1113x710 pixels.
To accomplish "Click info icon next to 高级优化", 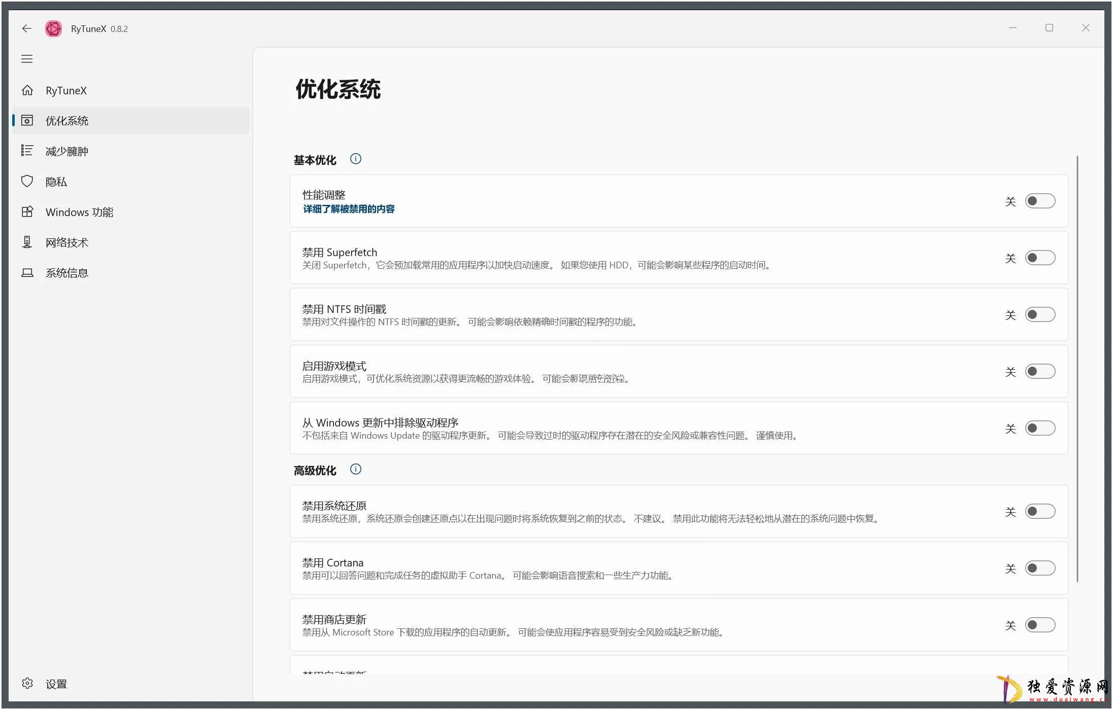I will click(356, 469).
